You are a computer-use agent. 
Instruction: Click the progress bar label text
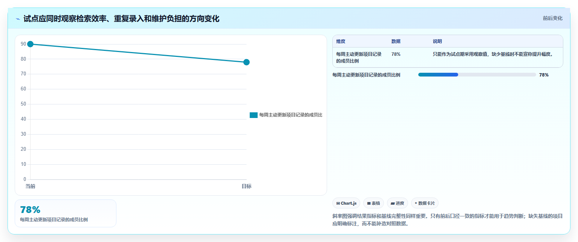366,75
